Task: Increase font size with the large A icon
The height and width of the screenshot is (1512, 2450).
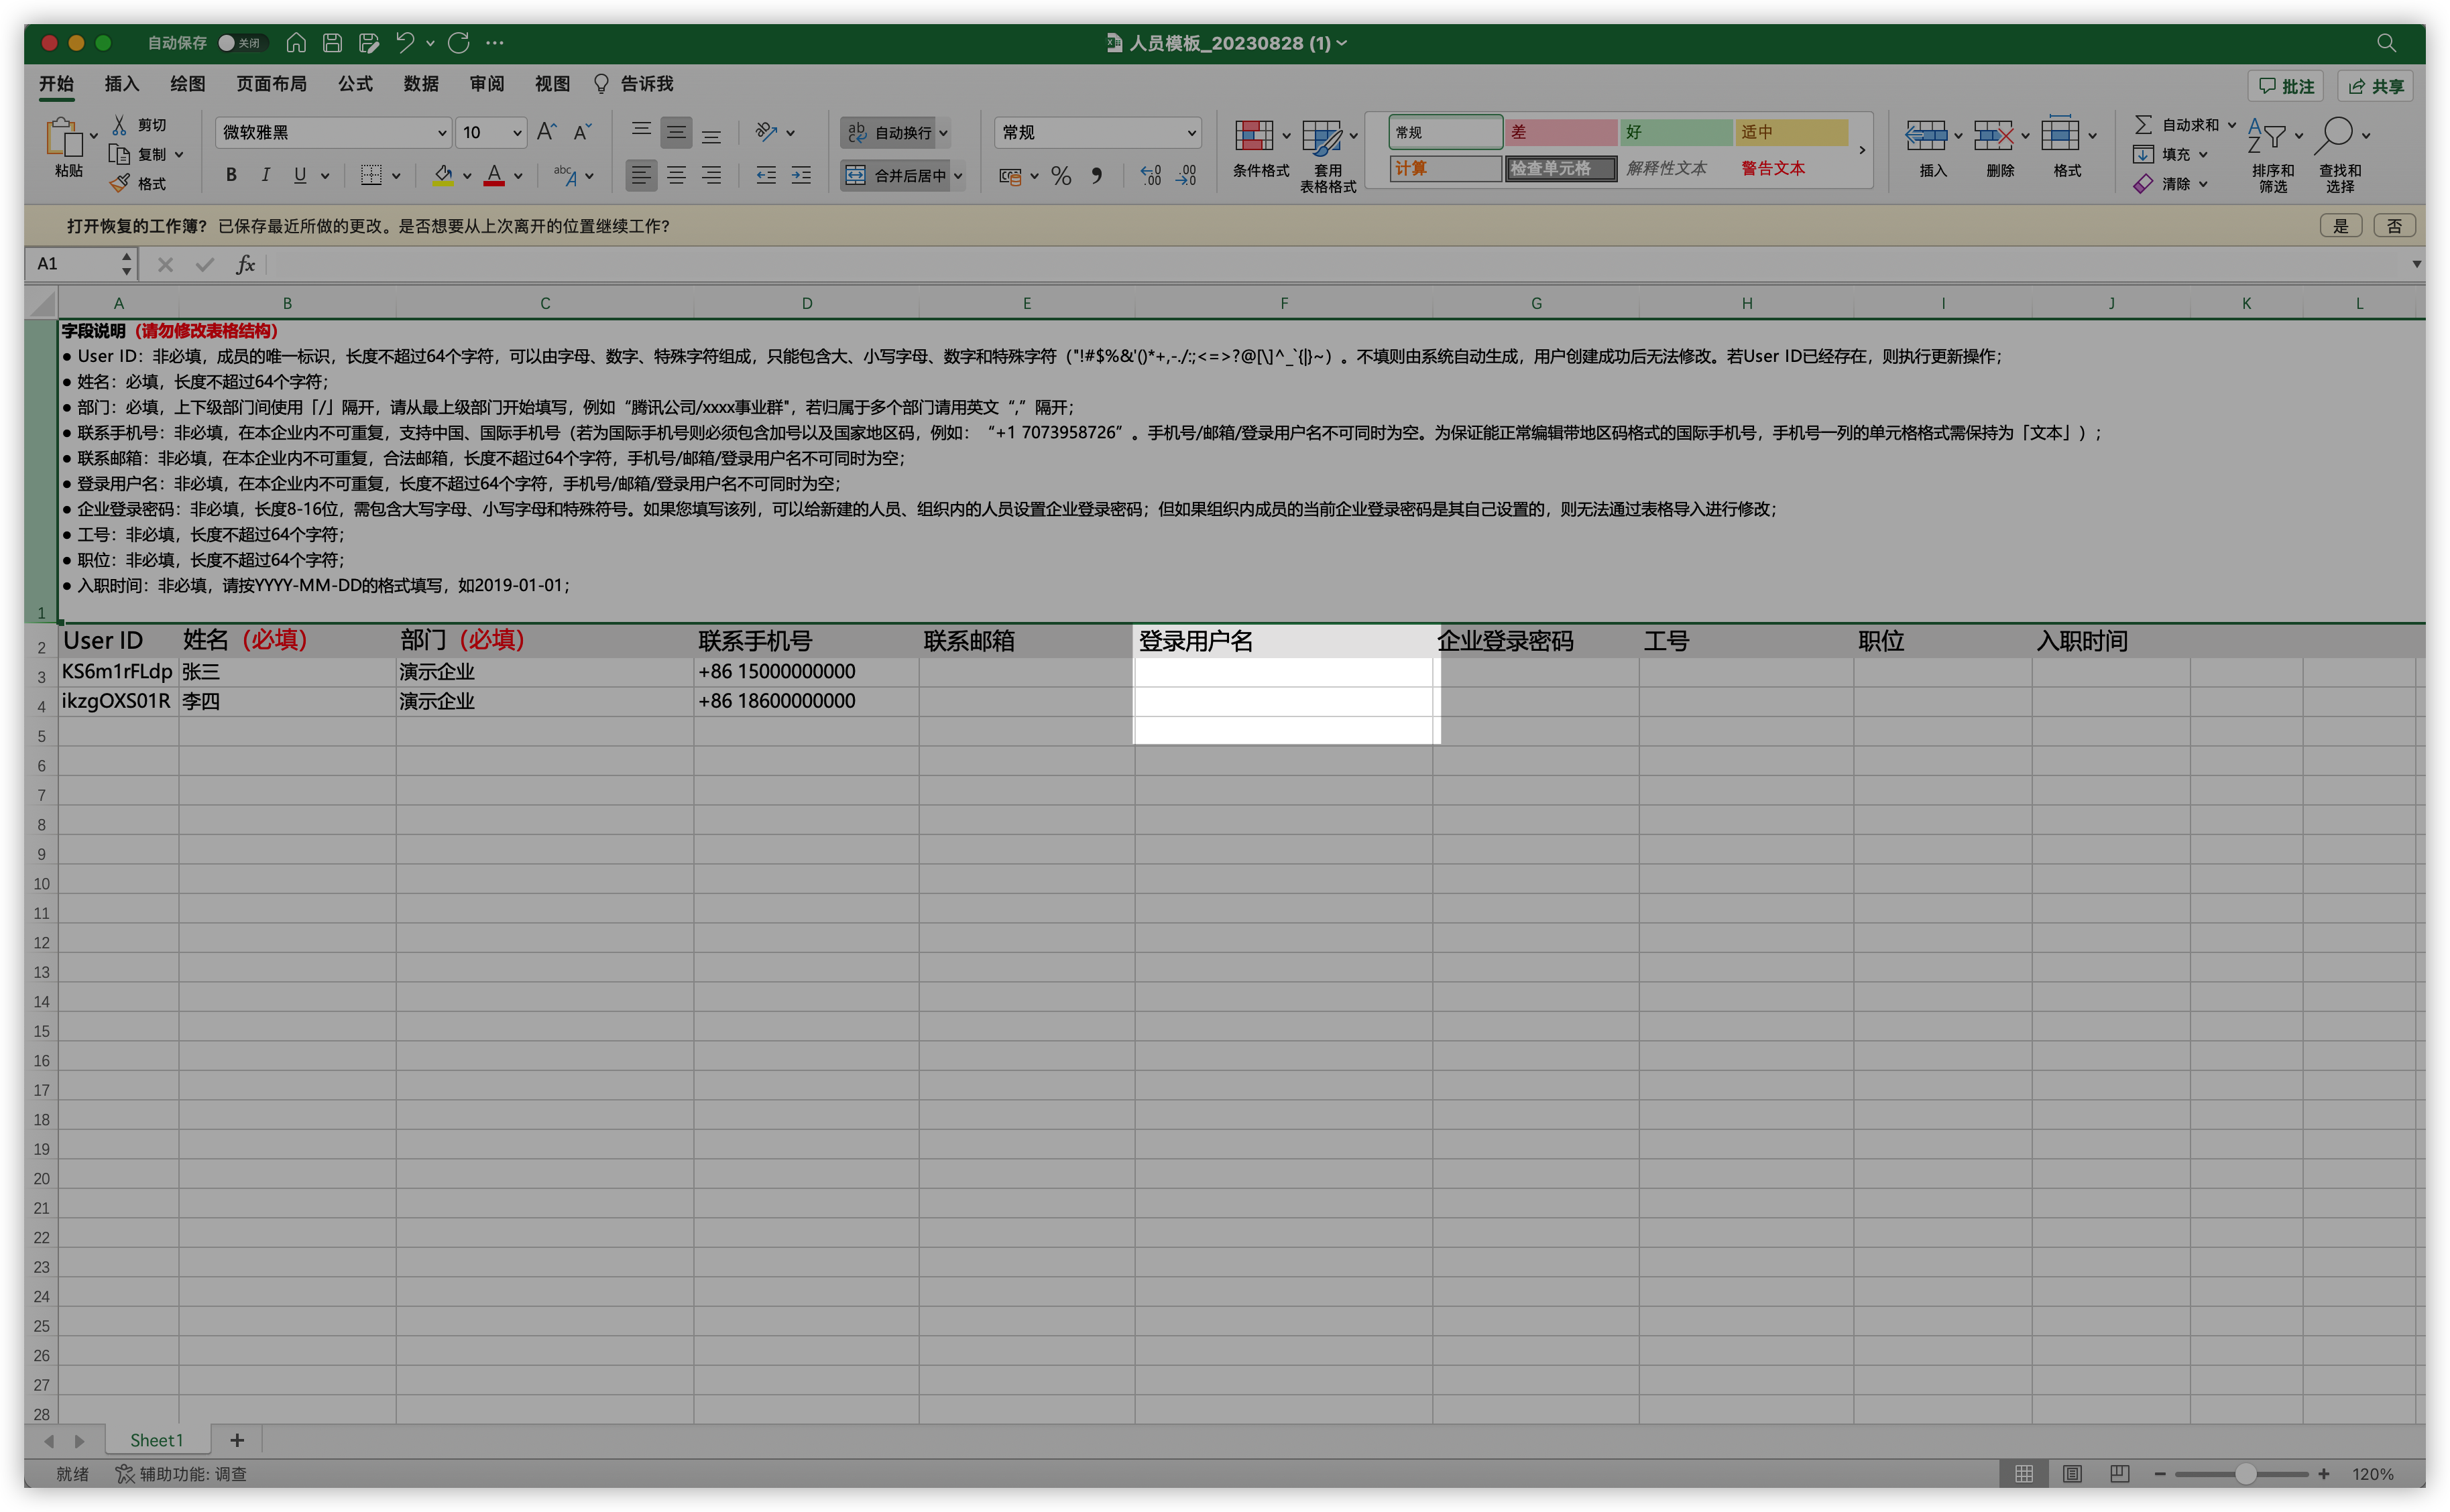Action: point(546,132)
